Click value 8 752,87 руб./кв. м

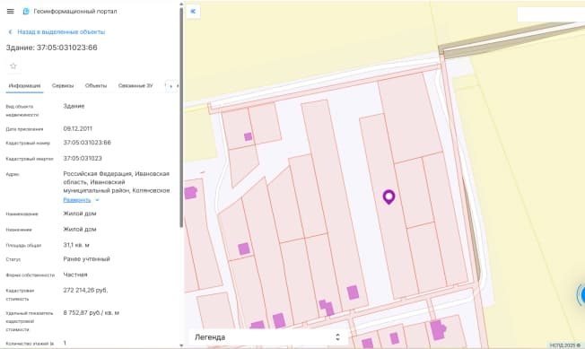(91, 312)
